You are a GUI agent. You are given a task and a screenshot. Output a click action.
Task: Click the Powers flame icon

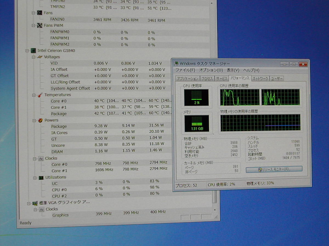point(40,120)
